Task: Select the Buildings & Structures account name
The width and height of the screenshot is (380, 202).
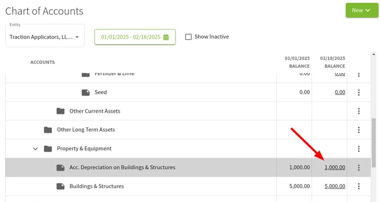Action: (97, 186)
